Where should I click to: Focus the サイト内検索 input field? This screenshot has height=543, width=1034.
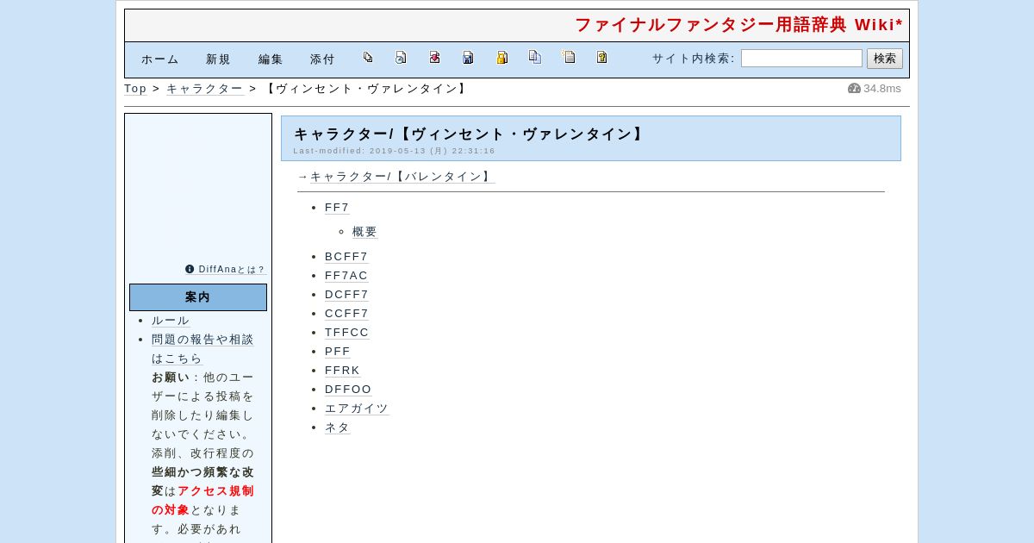(801, 59)
